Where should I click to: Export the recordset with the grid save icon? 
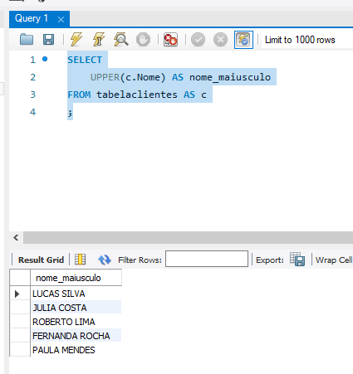pyautogui.click(x=297, y=260)
